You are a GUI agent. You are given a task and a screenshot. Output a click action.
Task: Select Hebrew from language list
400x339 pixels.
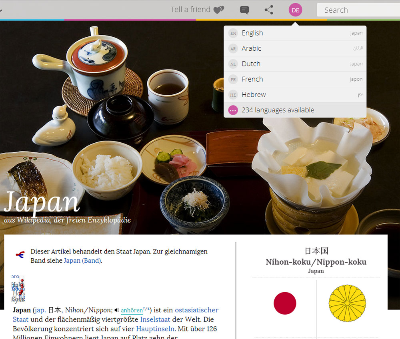tap(295, 95)
